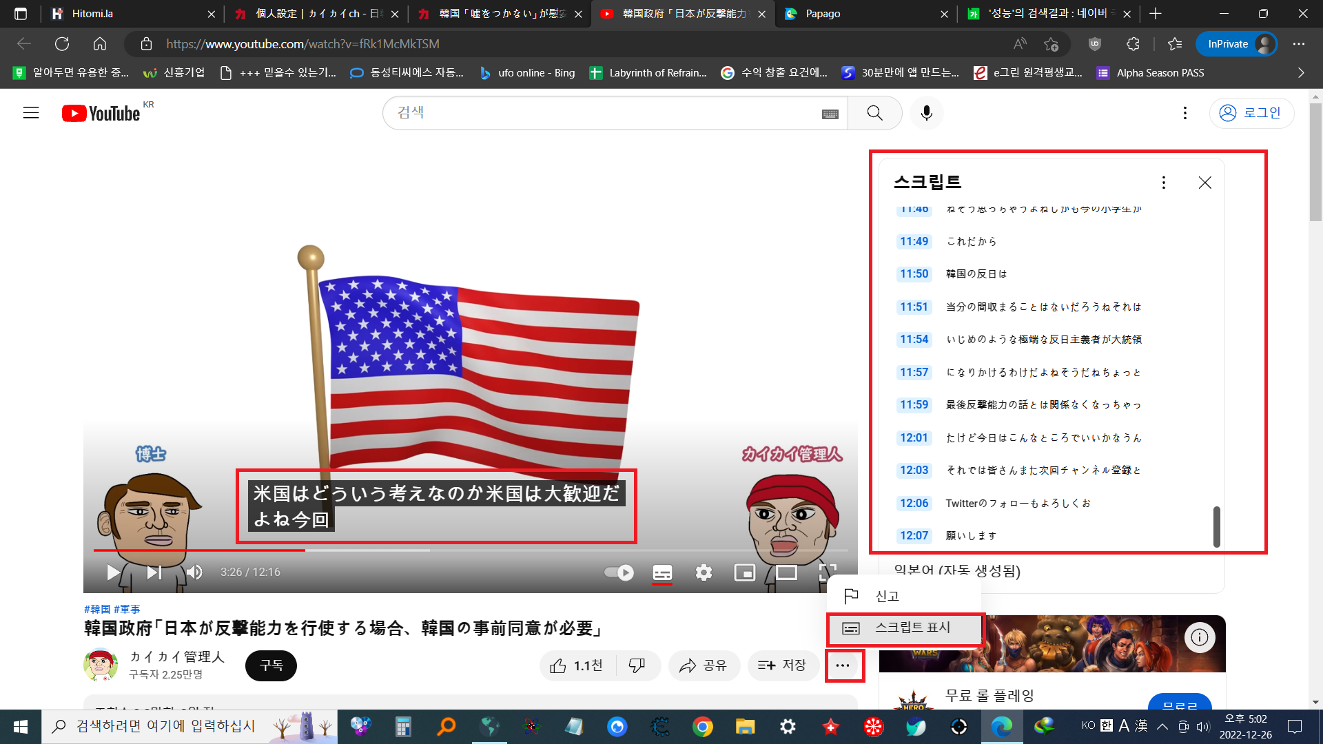Subscribe with the 구독 button

pyautogui.click(x=271, y=665)
